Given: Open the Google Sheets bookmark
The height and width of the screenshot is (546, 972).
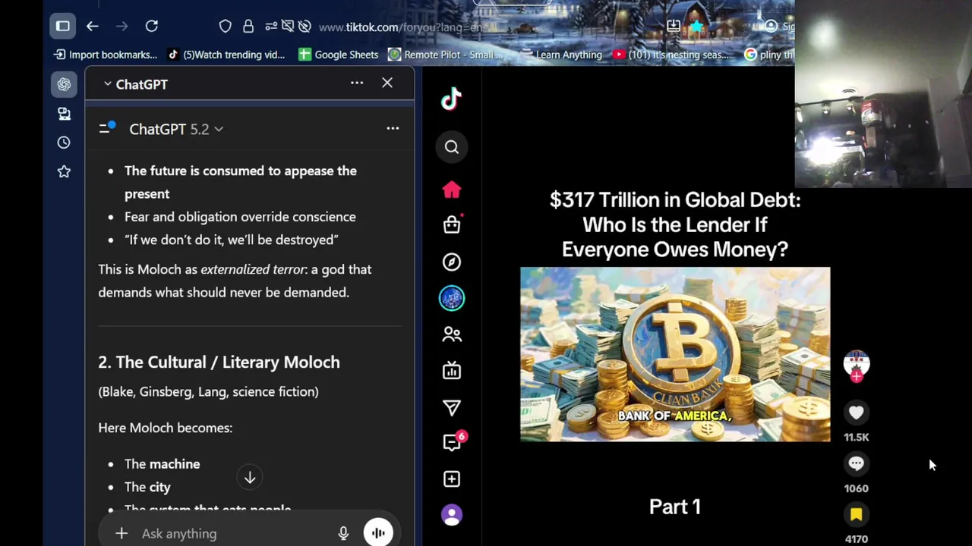Looking at the screenshot, I should click(339, 55).
